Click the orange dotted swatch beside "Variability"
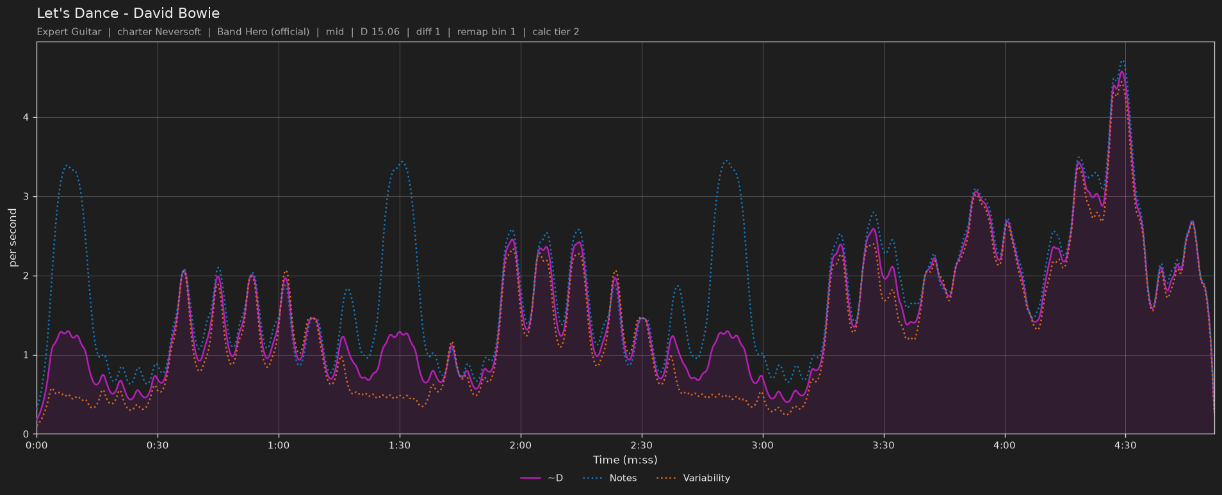 (667, 478)
